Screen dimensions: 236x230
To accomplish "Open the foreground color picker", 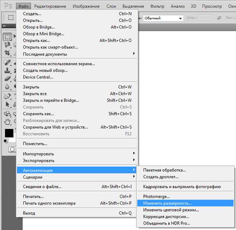I will click(9, 133).
